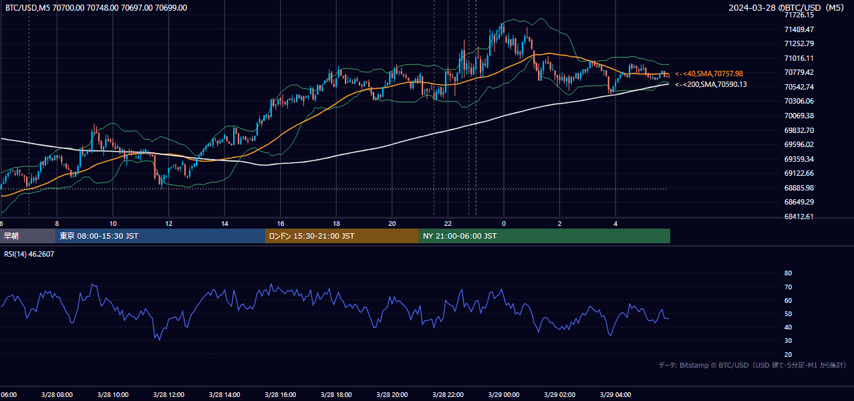This screenshot has width=854, height=401.
Task: Click the RSI(14) 46.2607 indicator label
Action: (x=29, y=254)
